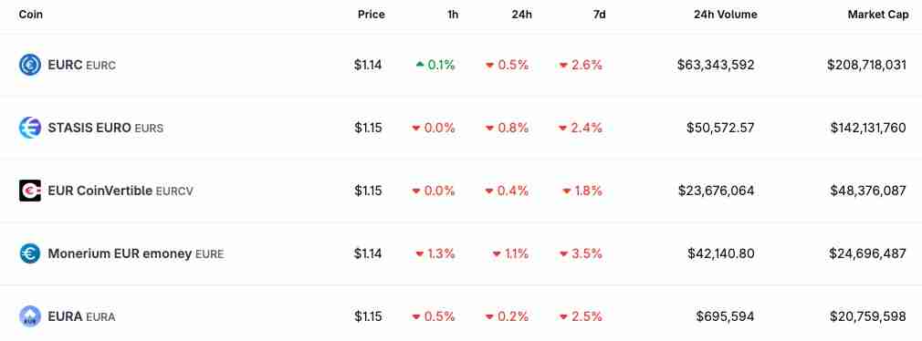This screenshot has width=922, height=341.
Task: Click the EURC coin logo icon
Action: pyautogui.click(x=30, y=65)
